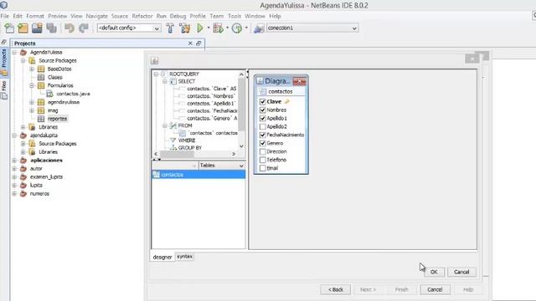The height and width of the screenshot is (301, 536).
Task: Open the default config dropdown
Action: (157, 28)
